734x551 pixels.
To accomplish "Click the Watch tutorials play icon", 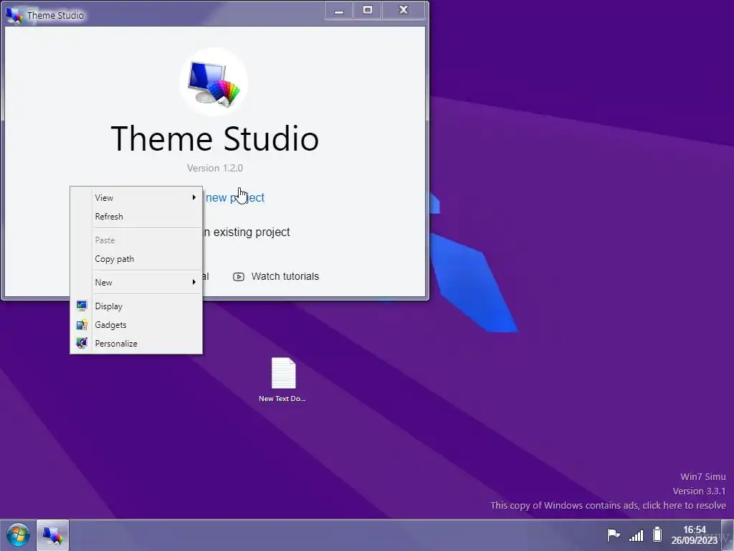I will click(x=239, y=277).
